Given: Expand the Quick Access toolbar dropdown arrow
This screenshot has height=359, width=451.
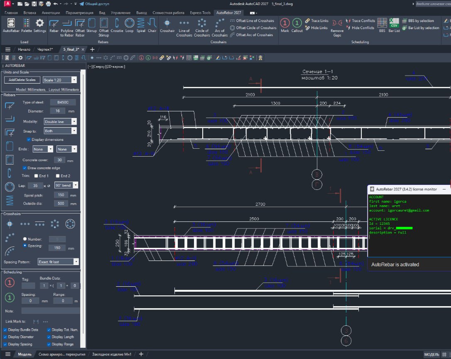Looking at the screenshot, I should (76, 4).
